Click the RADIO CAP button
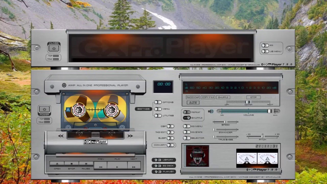Screen dimensions: 327x184 [x=193, y=97]
